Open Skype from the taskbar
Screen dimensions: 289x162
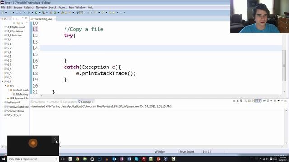pos(136,159)
